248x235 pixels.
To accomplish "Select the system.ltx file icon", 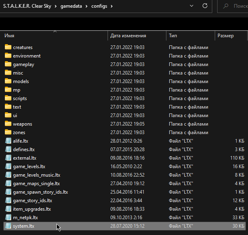I will coord(8,226).
